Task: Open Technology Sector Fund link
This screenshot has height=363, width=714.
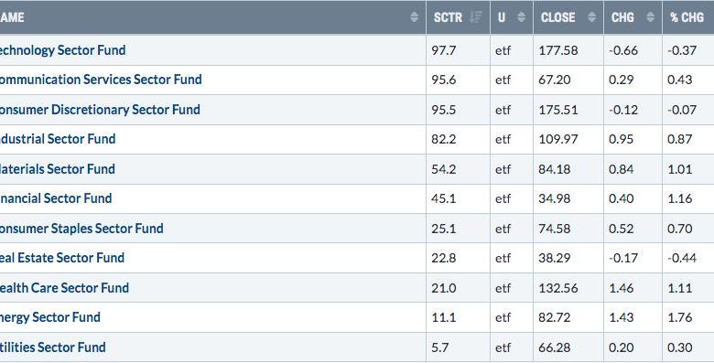Action: click(62, 50)
